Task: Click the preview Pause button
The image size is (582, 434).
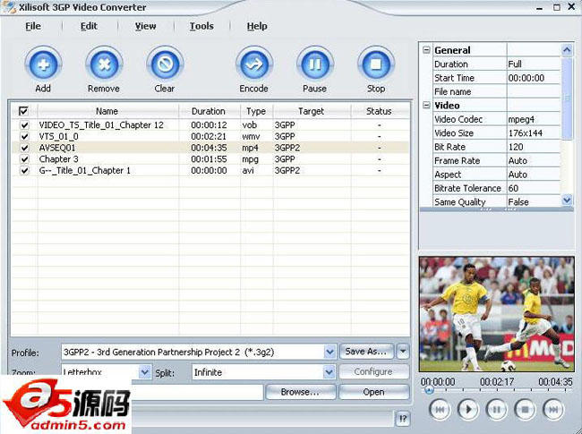Action: pyautogui.click(x=496, y=410)
